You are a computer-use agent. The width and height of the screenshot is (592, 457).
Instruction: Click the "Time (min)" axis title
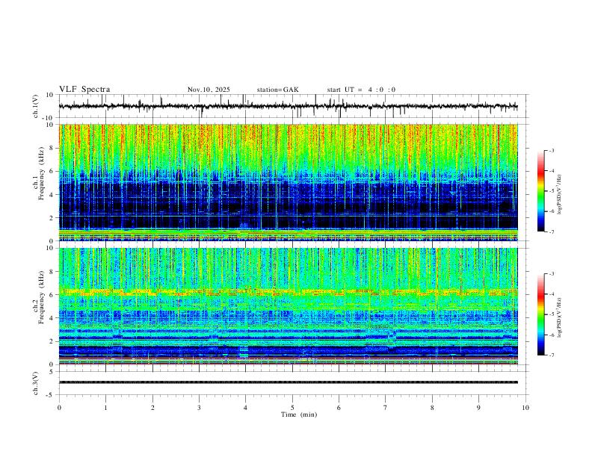[299, 414]
